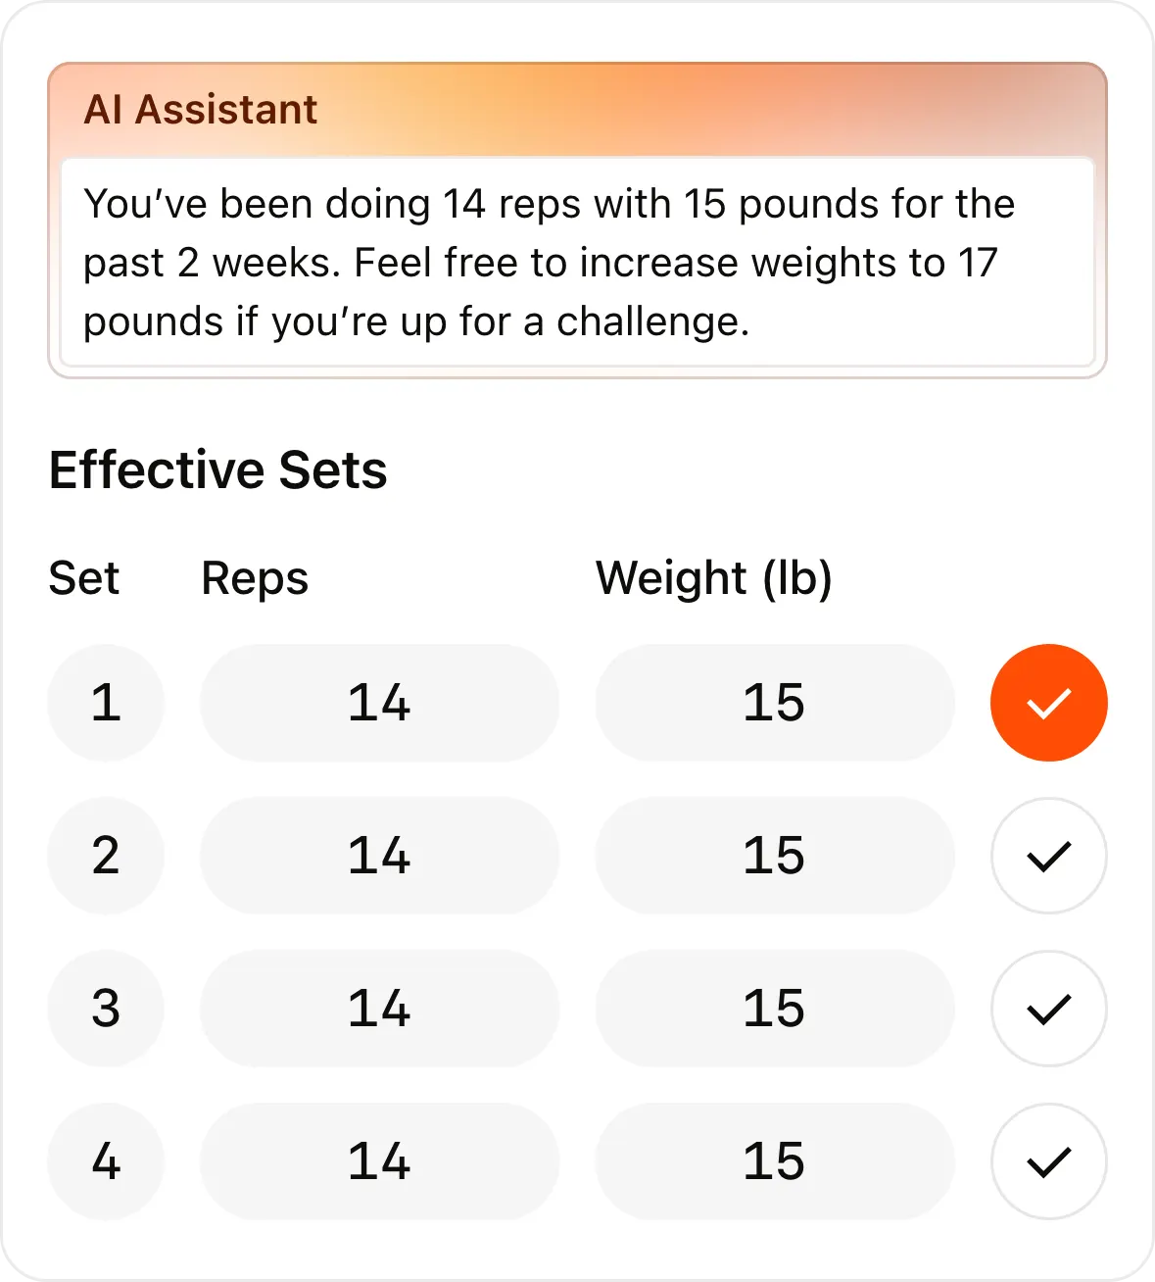Uncheck the orange checkmark on Set 1
Screen dimensions: 1155x1282
pos(1048,702)
